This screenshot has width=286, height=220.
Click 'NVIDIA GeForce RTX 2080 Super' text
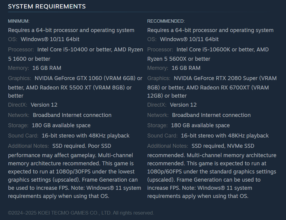pos(215,78)
